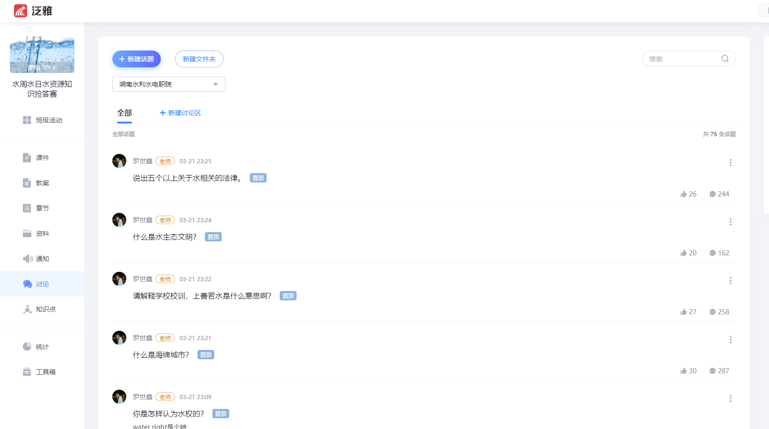This screenshot has width=769, height=429.
Task: Open the 湖南水利水电职院 course dropdown
Action: [168, 84]
